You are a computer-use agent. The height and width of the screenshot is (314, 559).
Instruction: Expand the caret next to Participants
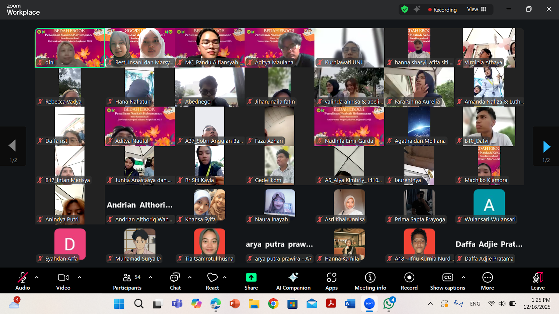tap(150, 277)
